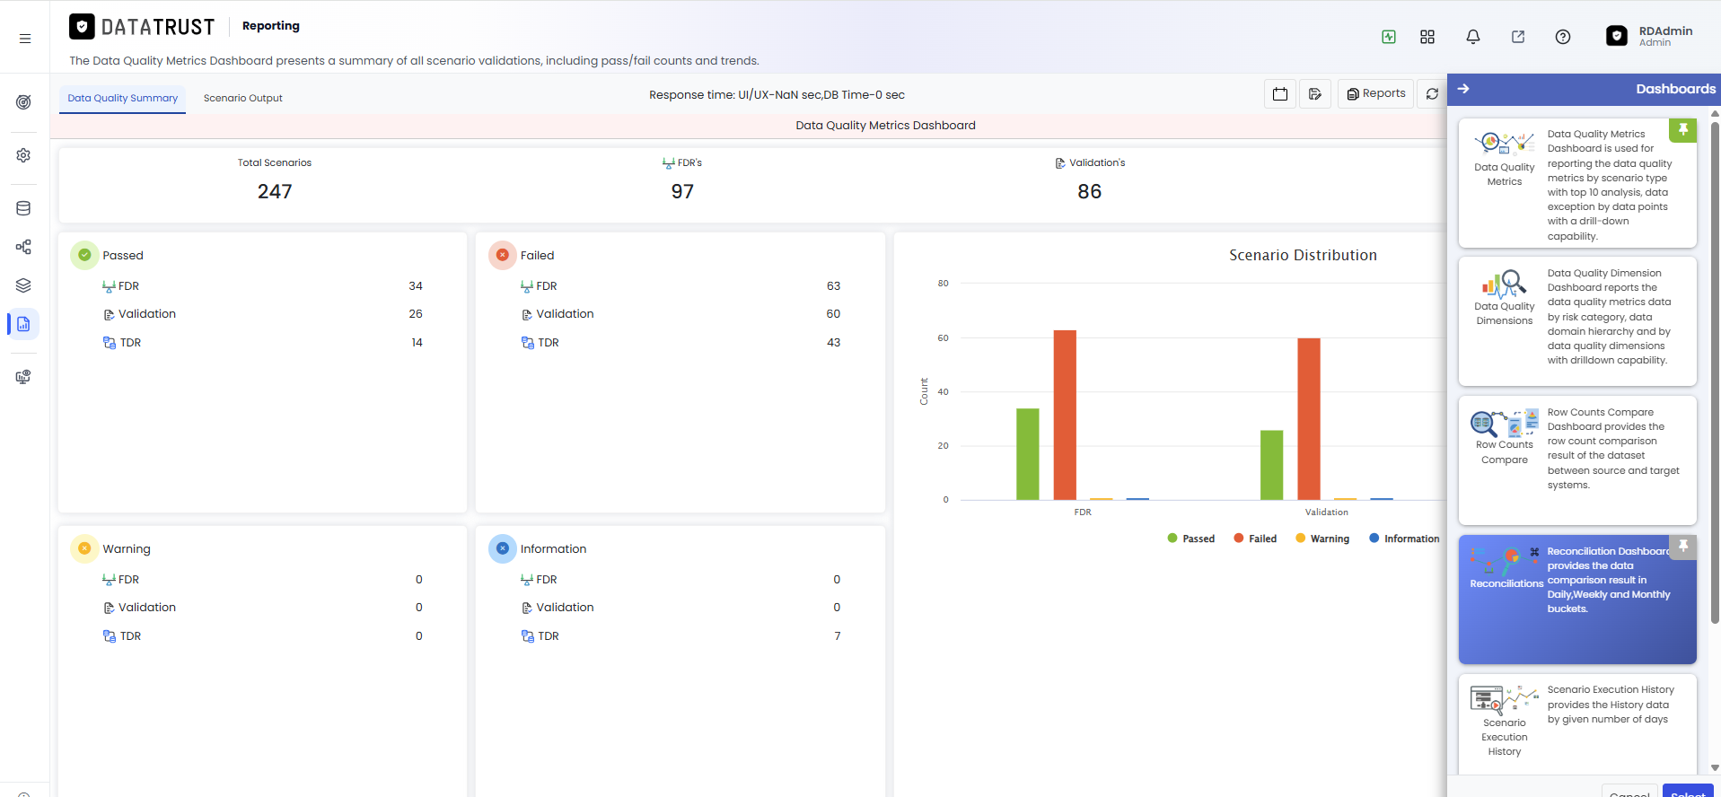Viewport: 1721px width, 797px height.
Task: Select the reporting icon in sidebar
Action: coord(23,324)
